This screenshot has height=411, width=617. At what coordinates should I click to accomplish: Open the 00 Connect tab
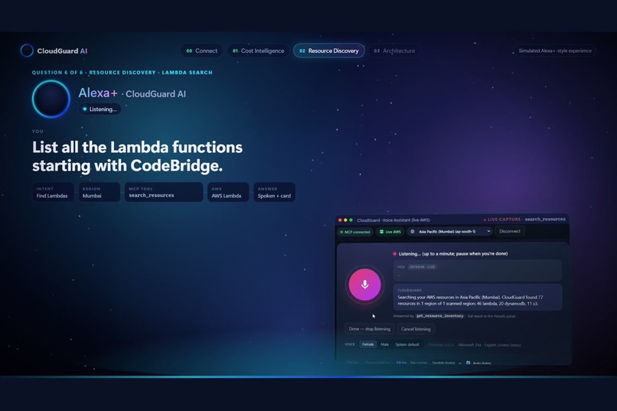(202, 51)
